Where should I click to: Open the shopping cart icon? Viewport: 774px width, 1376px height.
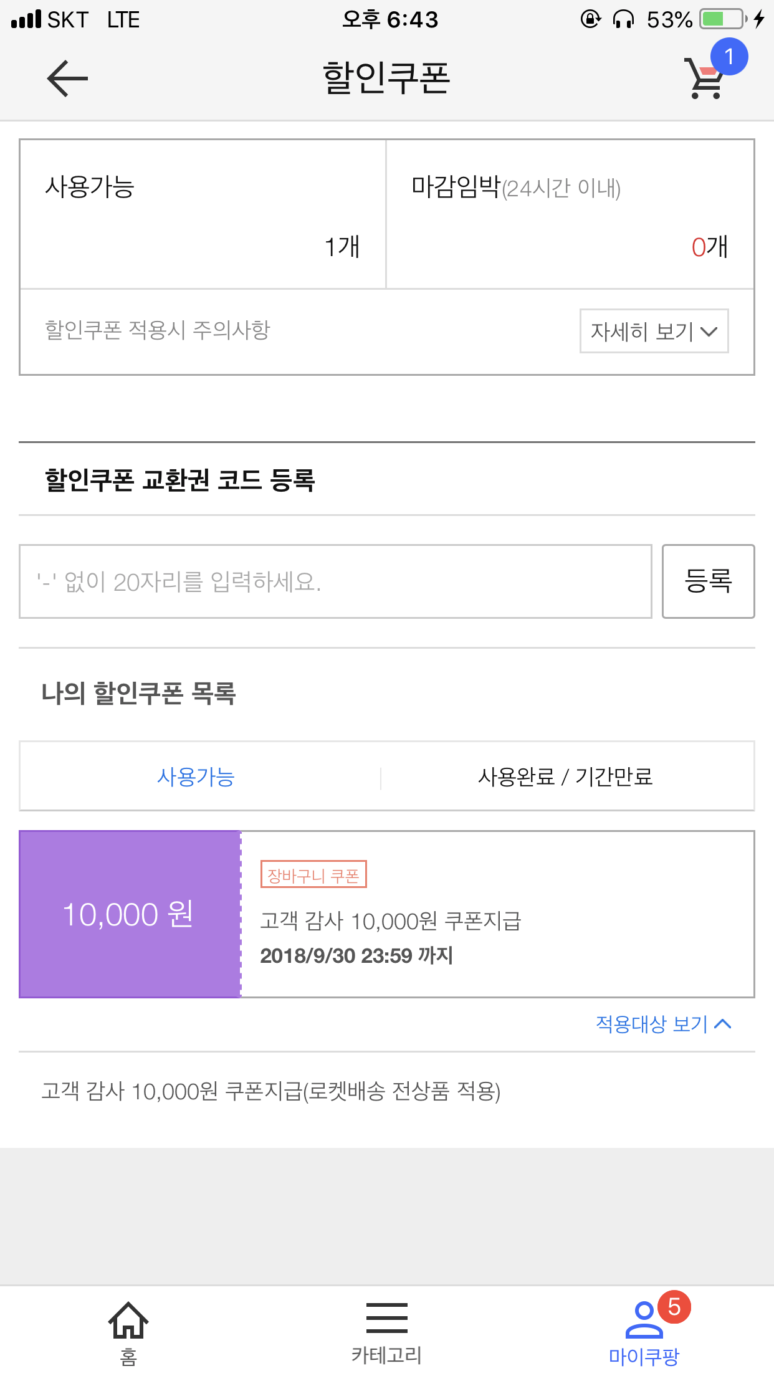[705, 81]
